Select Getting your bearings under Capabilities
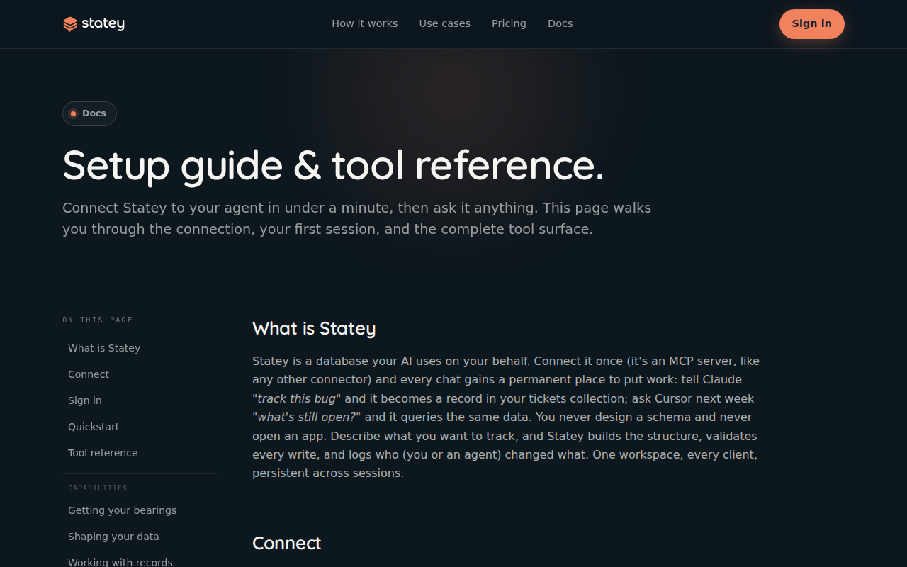 pyautogui.click(x=123, y=510)
